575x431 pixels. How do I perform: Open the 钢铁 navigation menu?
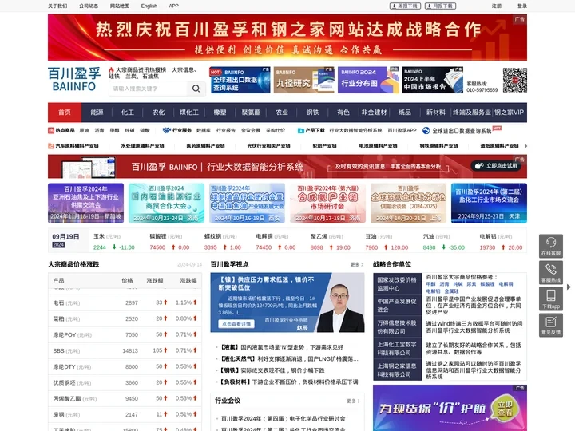coord(312,113)
